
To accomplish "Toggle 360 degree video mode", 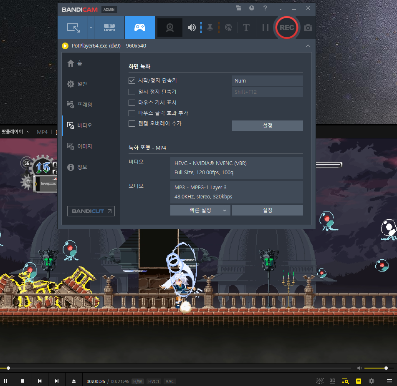I will (320, 381).
